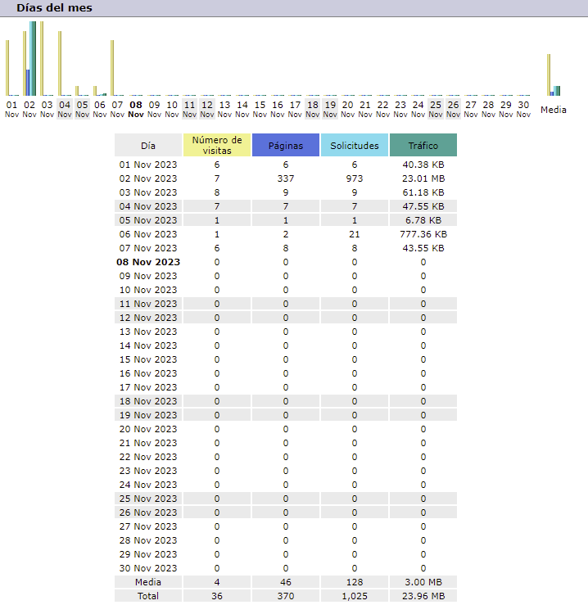Click the traffic value '777.36 KB'
Viewport: 588px width, 605px height.
[423, 234]
